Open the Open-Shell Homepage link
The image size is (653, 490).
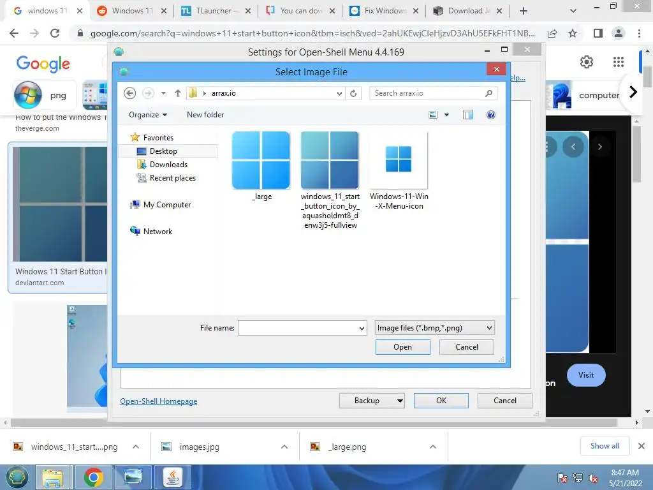pos(159,401)
